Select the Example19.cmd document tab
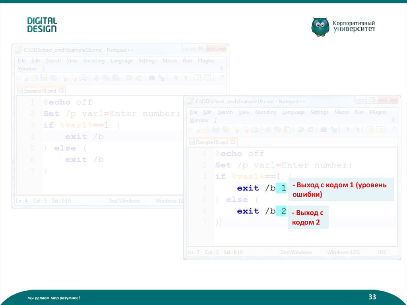This screenshot has height=305, width=407. (x=211, y=142)
